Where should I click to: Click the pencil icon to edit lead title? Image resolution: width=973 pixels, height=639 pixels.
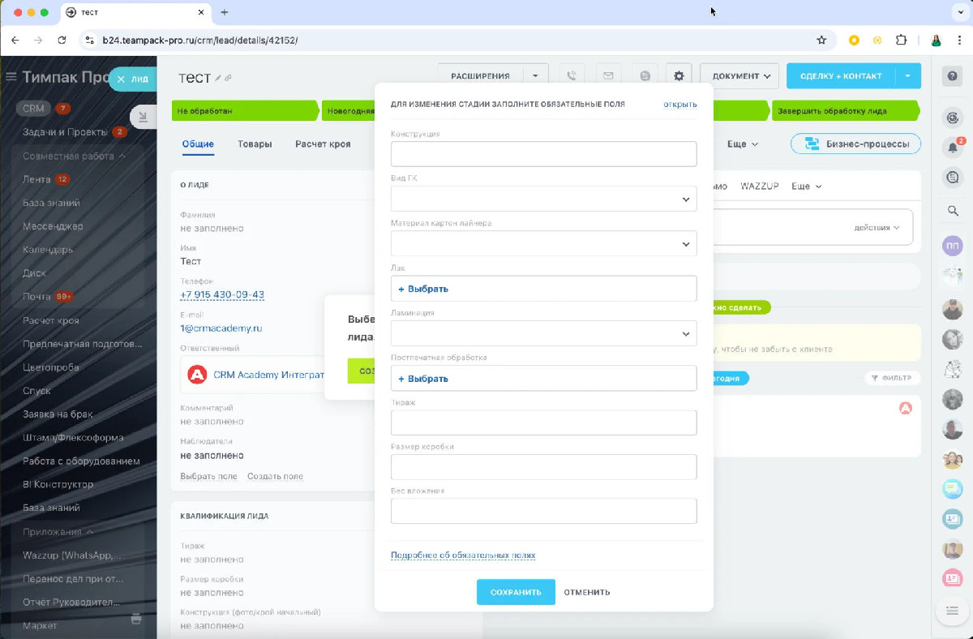218,78
